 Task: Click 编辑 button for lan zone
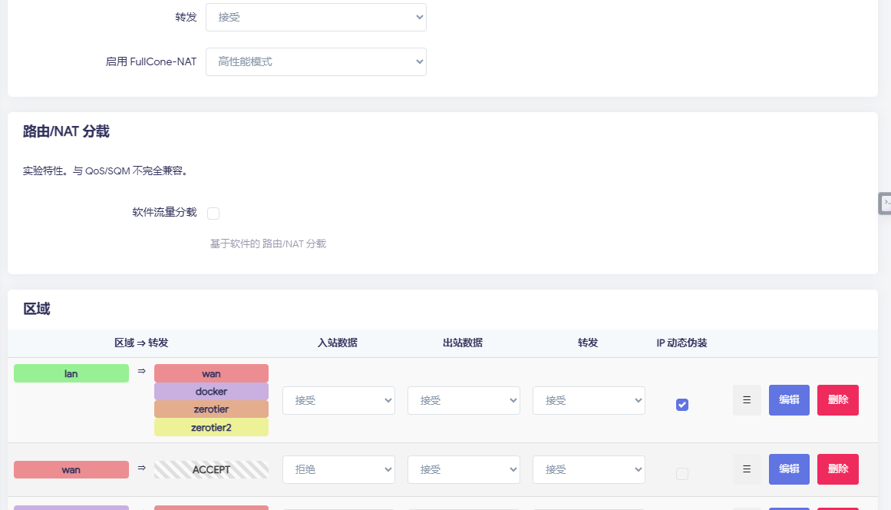point(789,400)
